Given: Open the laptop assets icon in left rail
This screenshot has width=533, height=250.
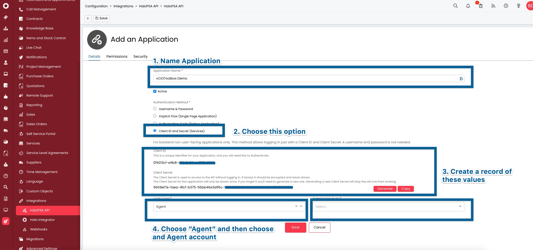Looking at the screenshot, I should (x=6, y=74).
